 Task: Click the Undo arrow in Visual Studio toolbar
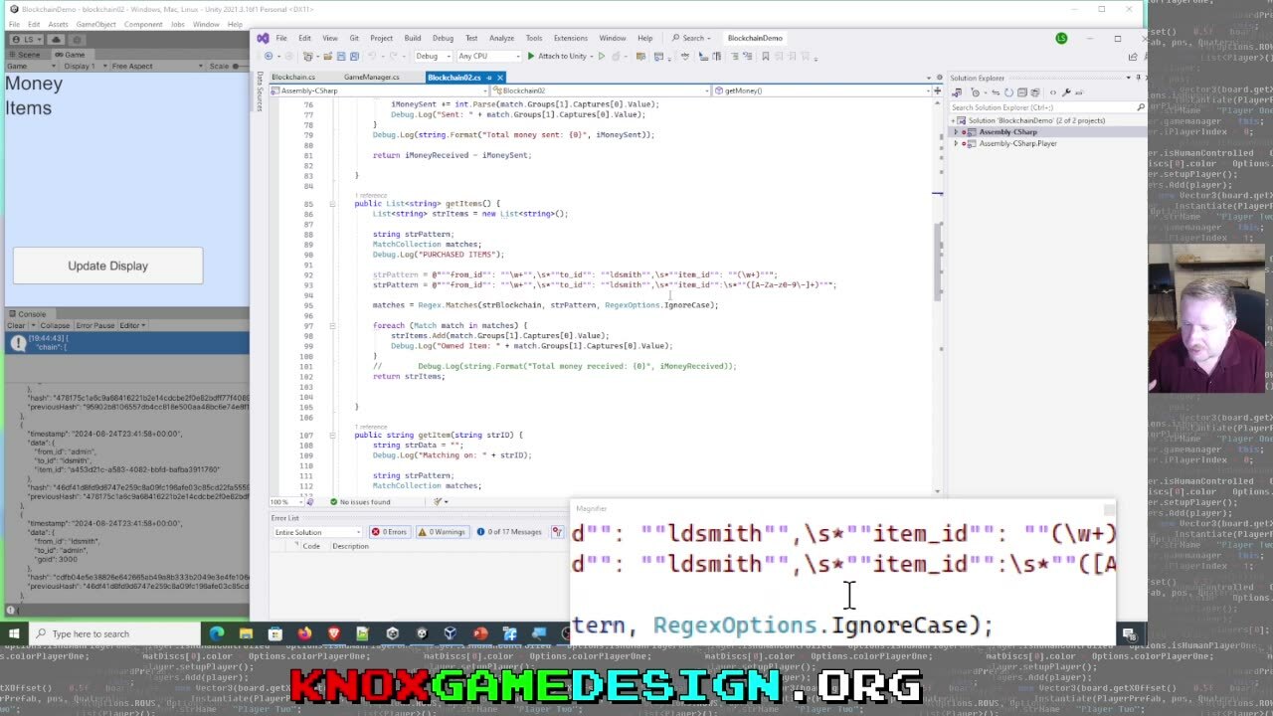(x=372, y=56)
